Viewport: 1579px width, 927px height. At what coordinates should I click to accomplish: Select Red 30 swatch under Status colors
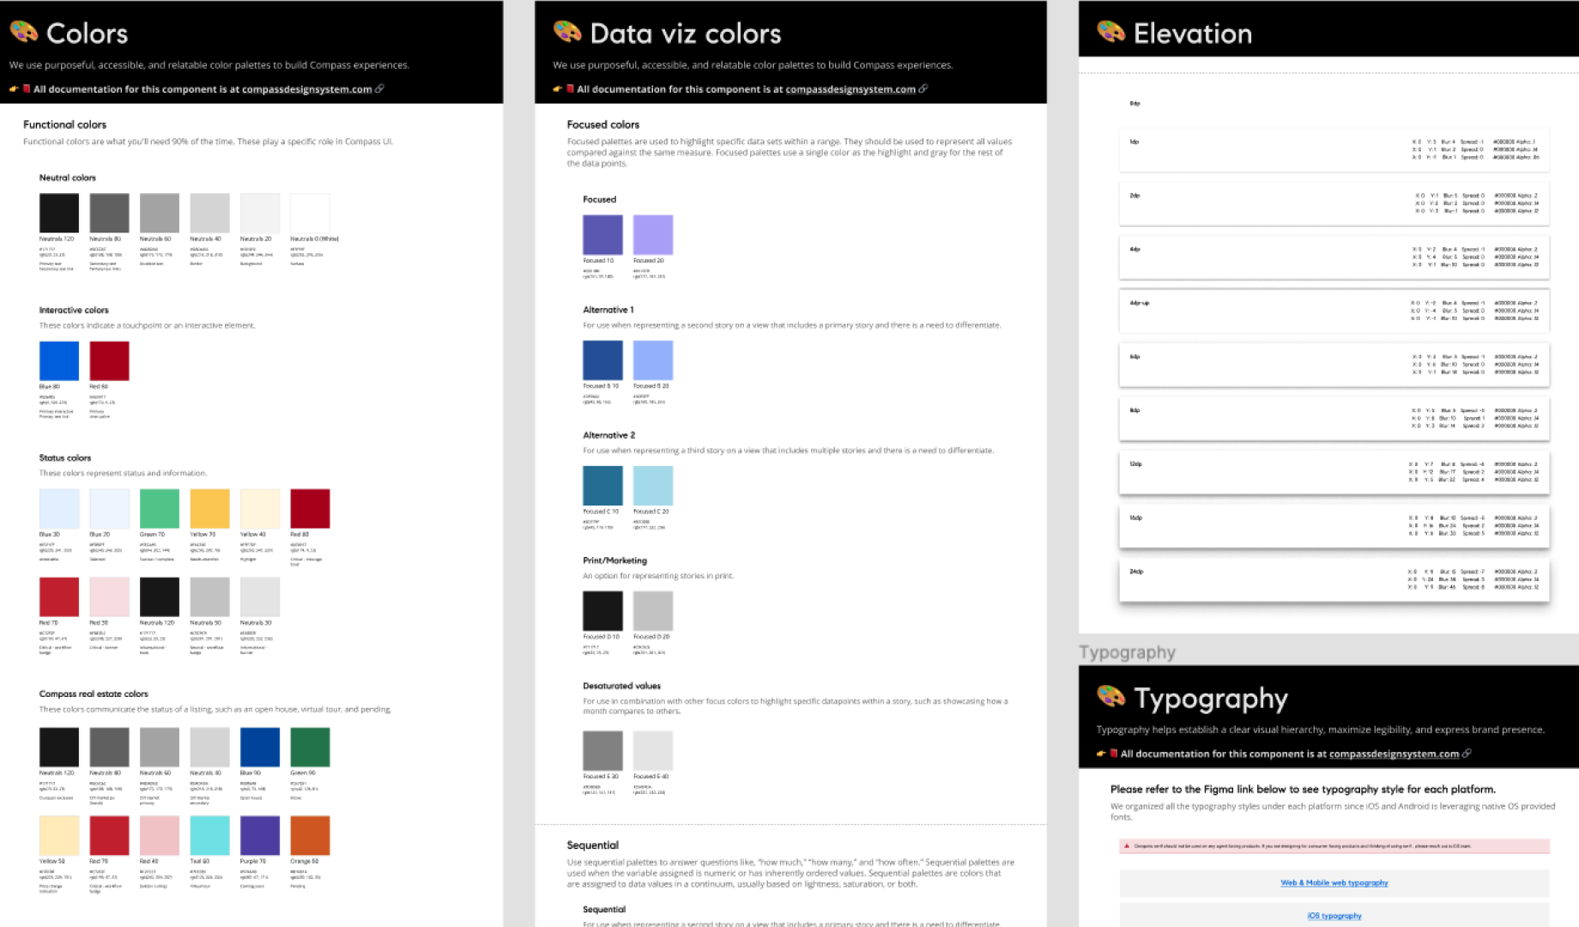coord(109,597)
